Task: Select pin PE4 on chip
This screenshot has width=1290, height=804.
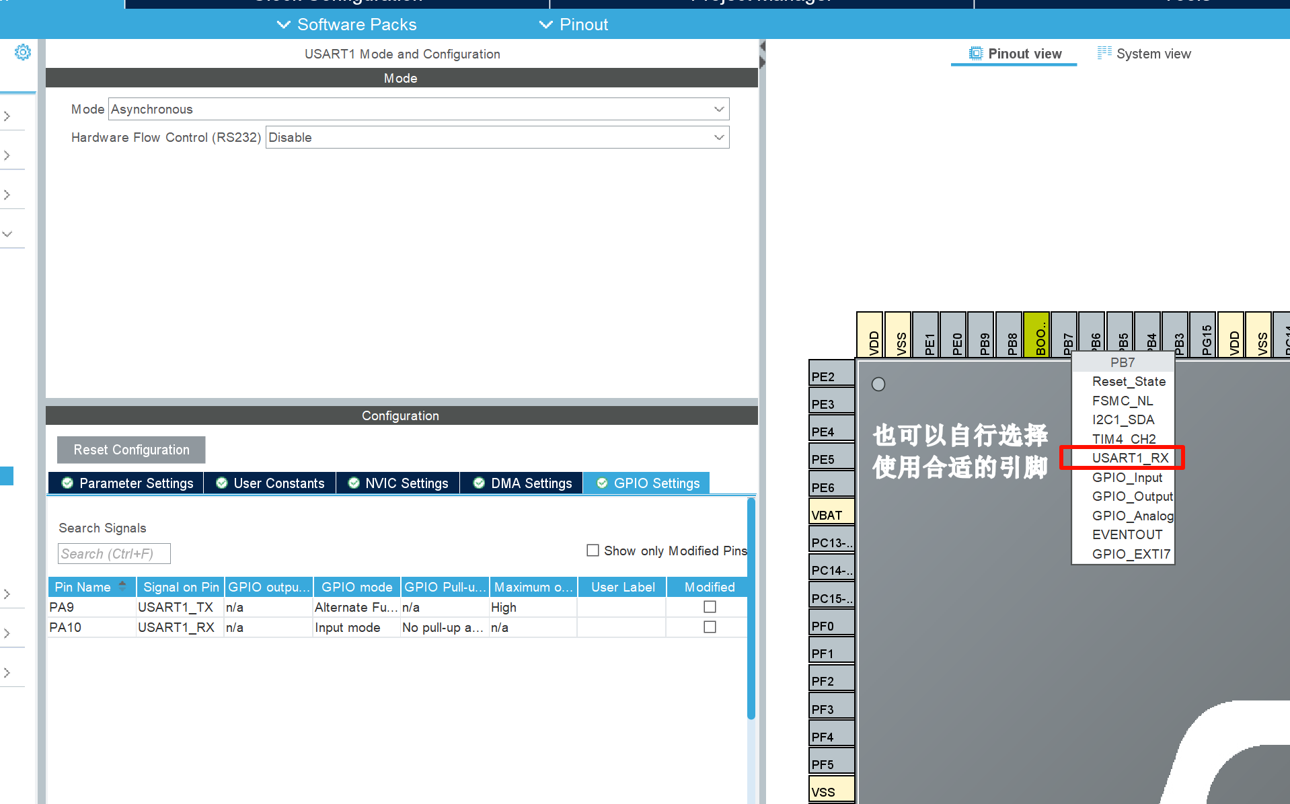Action: [x=831, y=428]
